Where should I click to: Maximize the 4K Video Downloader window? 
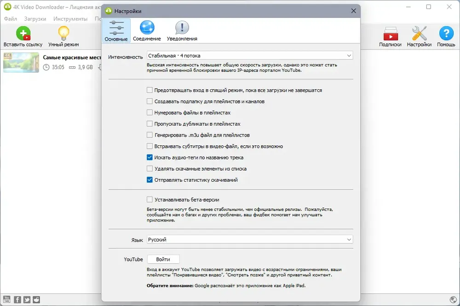pyautogui.click(x=429, y=7)
